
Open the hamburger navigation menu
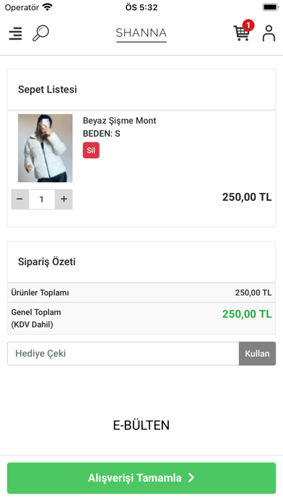[15, 33]
